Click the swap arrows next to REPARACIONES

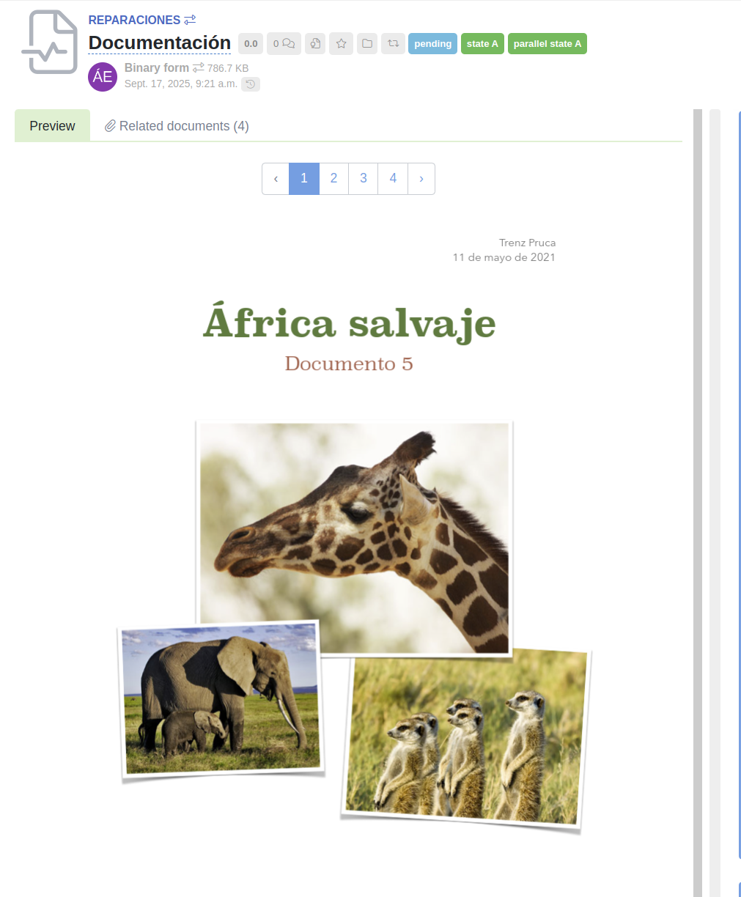(x=190, y=20)
